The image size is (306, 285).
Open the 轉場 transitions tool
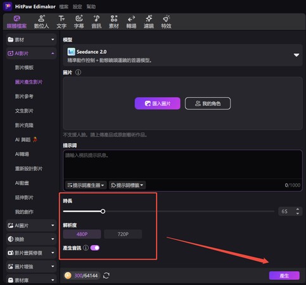131,22
